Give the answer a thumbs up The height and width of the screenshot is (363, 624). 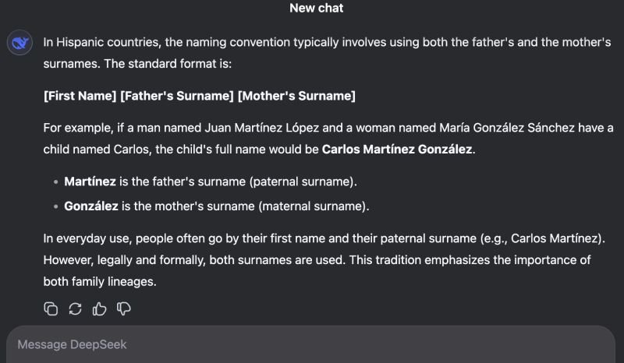coord(99,308)
